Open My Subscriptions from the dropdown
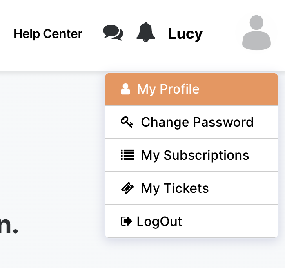This screenshot has height=268, width=285. point(195,155)
